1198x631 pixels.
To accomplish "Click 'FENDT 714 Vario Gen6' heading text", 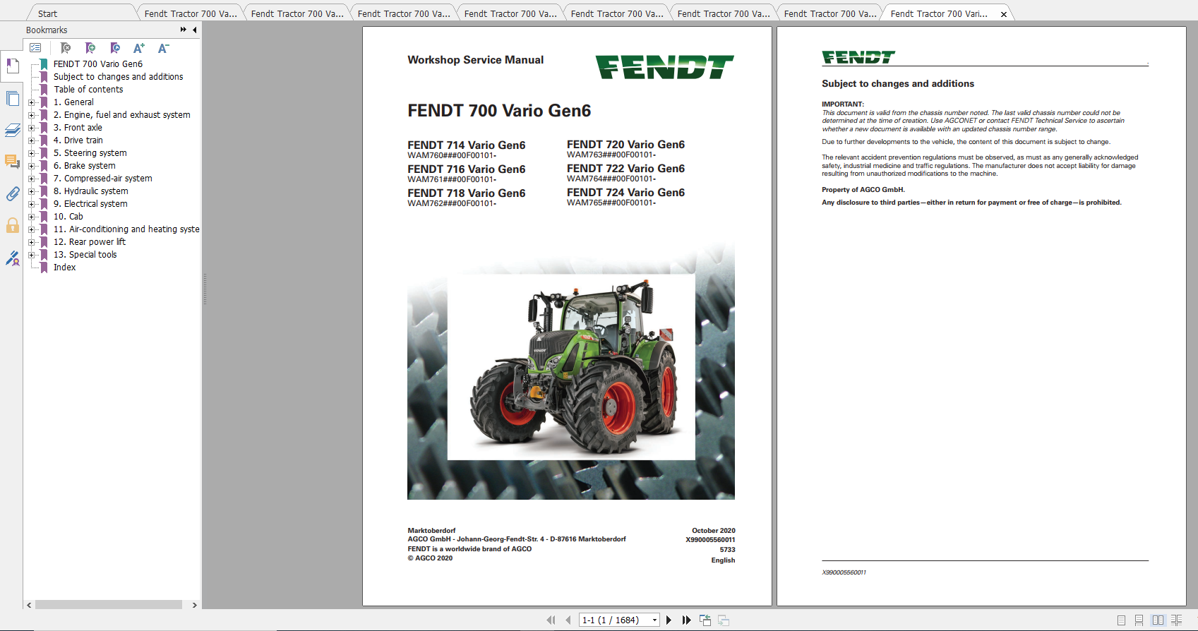I will click(x=467, y=145).
